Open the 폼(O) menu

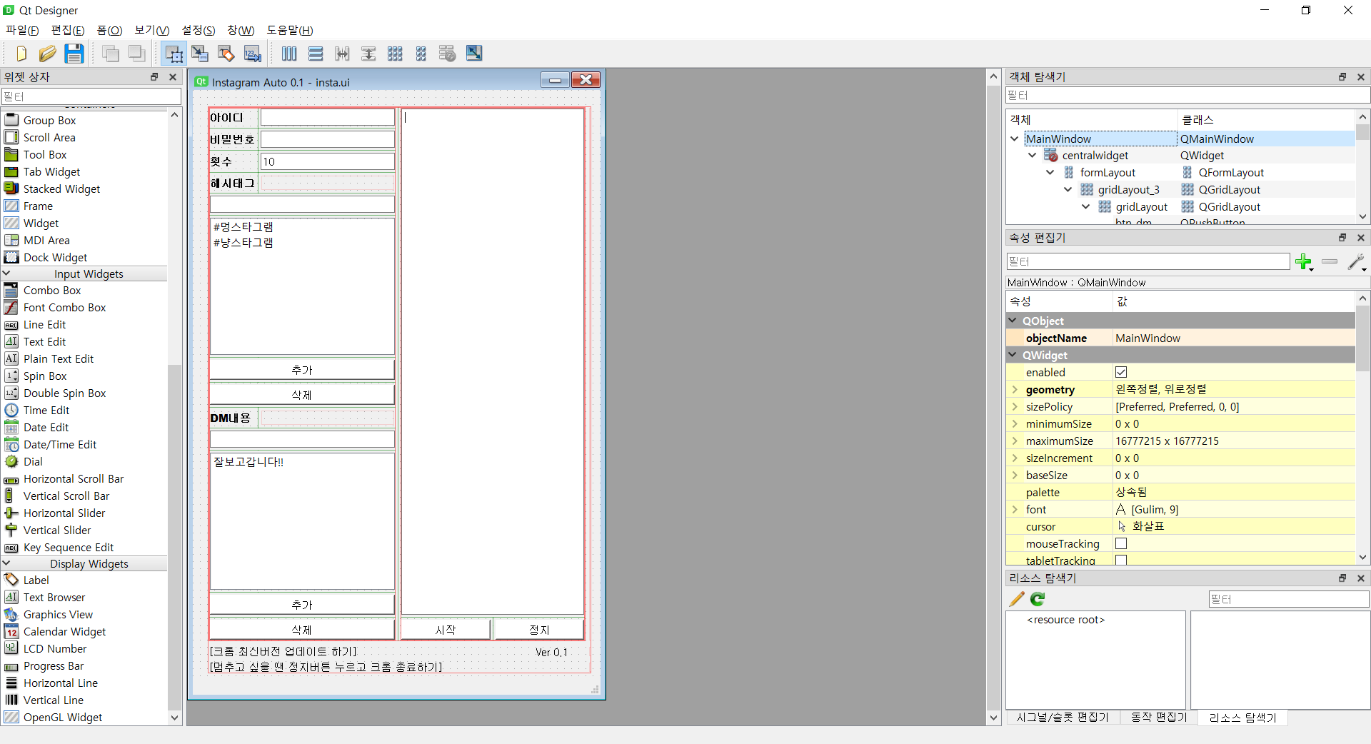coord(109,30)
